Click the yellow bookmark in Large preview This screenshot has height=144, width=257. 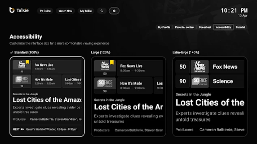coord(112,63)
